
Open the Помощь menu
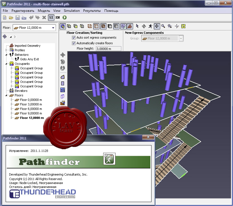coord(111,11)
